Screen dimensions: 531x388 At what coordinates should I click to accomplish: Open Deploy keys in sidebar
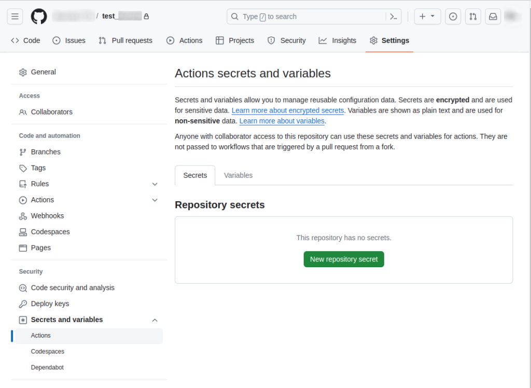[50, 303]
